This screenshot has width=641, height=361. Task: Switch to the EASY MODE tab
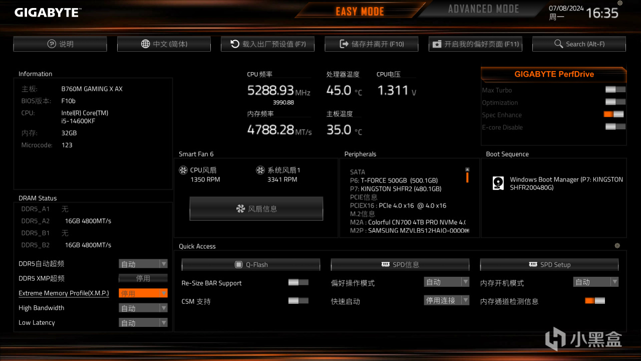[x=360, y=11]
